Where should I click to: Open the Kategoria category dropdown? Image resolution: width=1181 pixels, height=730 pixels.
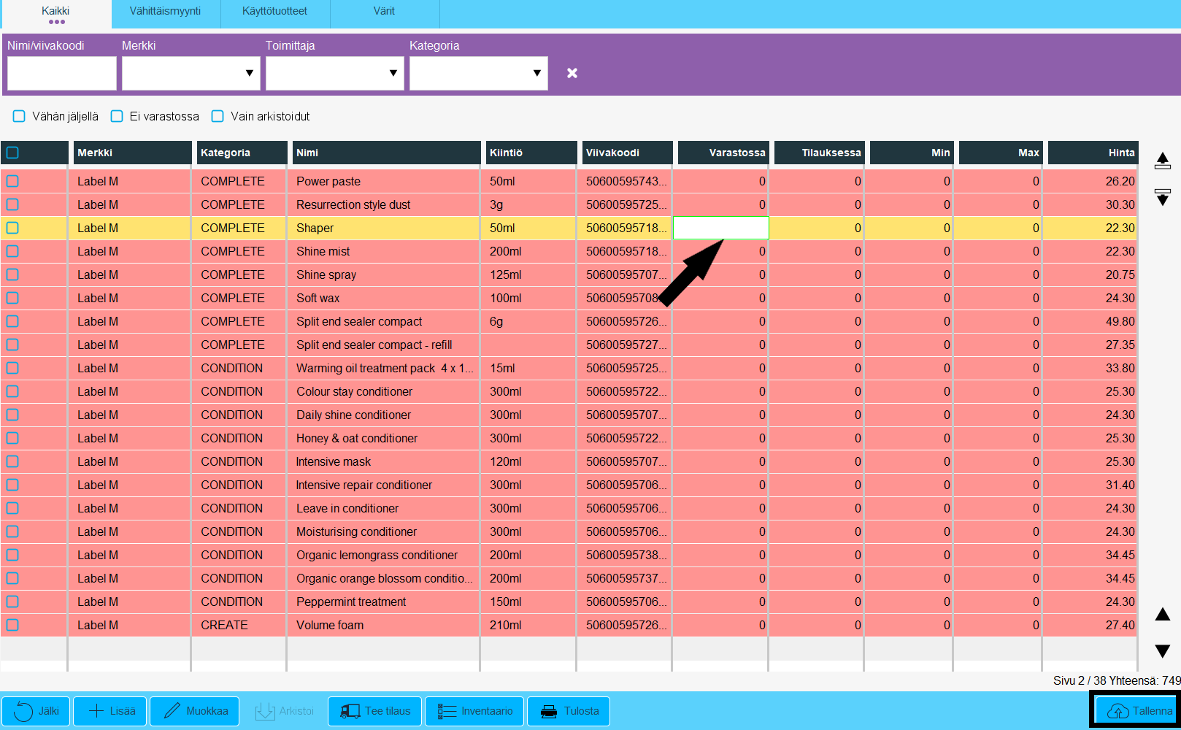479,73
